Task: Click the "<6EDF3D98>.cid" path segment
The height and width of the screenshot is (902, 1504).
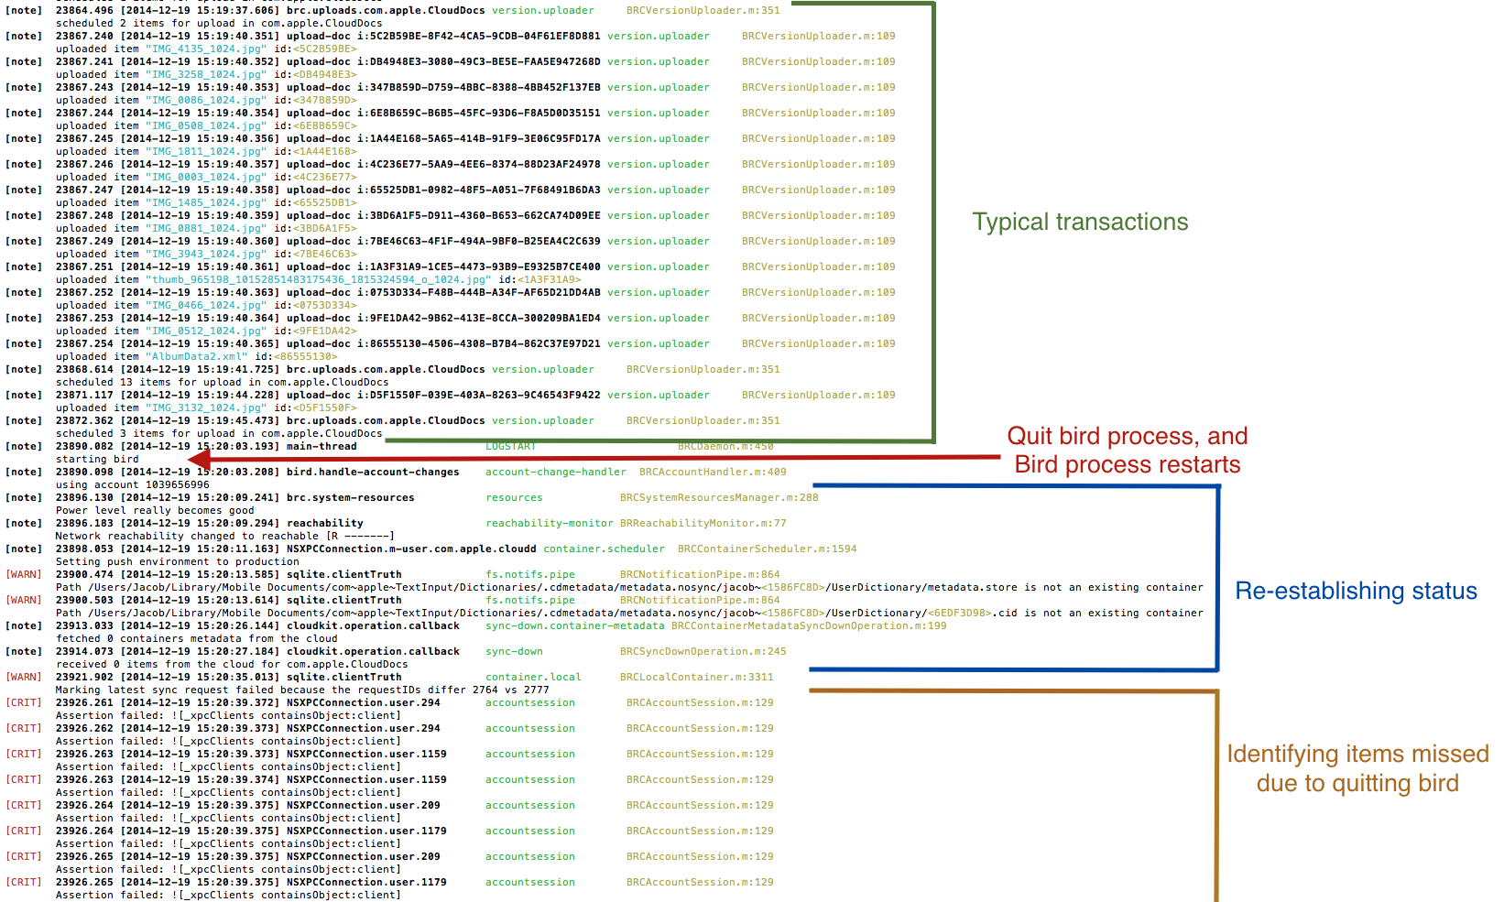Action: [x=973, y=614]
